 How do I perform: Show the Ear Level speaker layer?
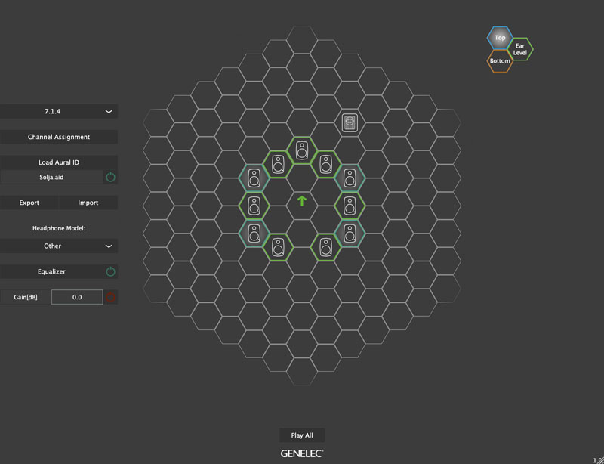520,49
